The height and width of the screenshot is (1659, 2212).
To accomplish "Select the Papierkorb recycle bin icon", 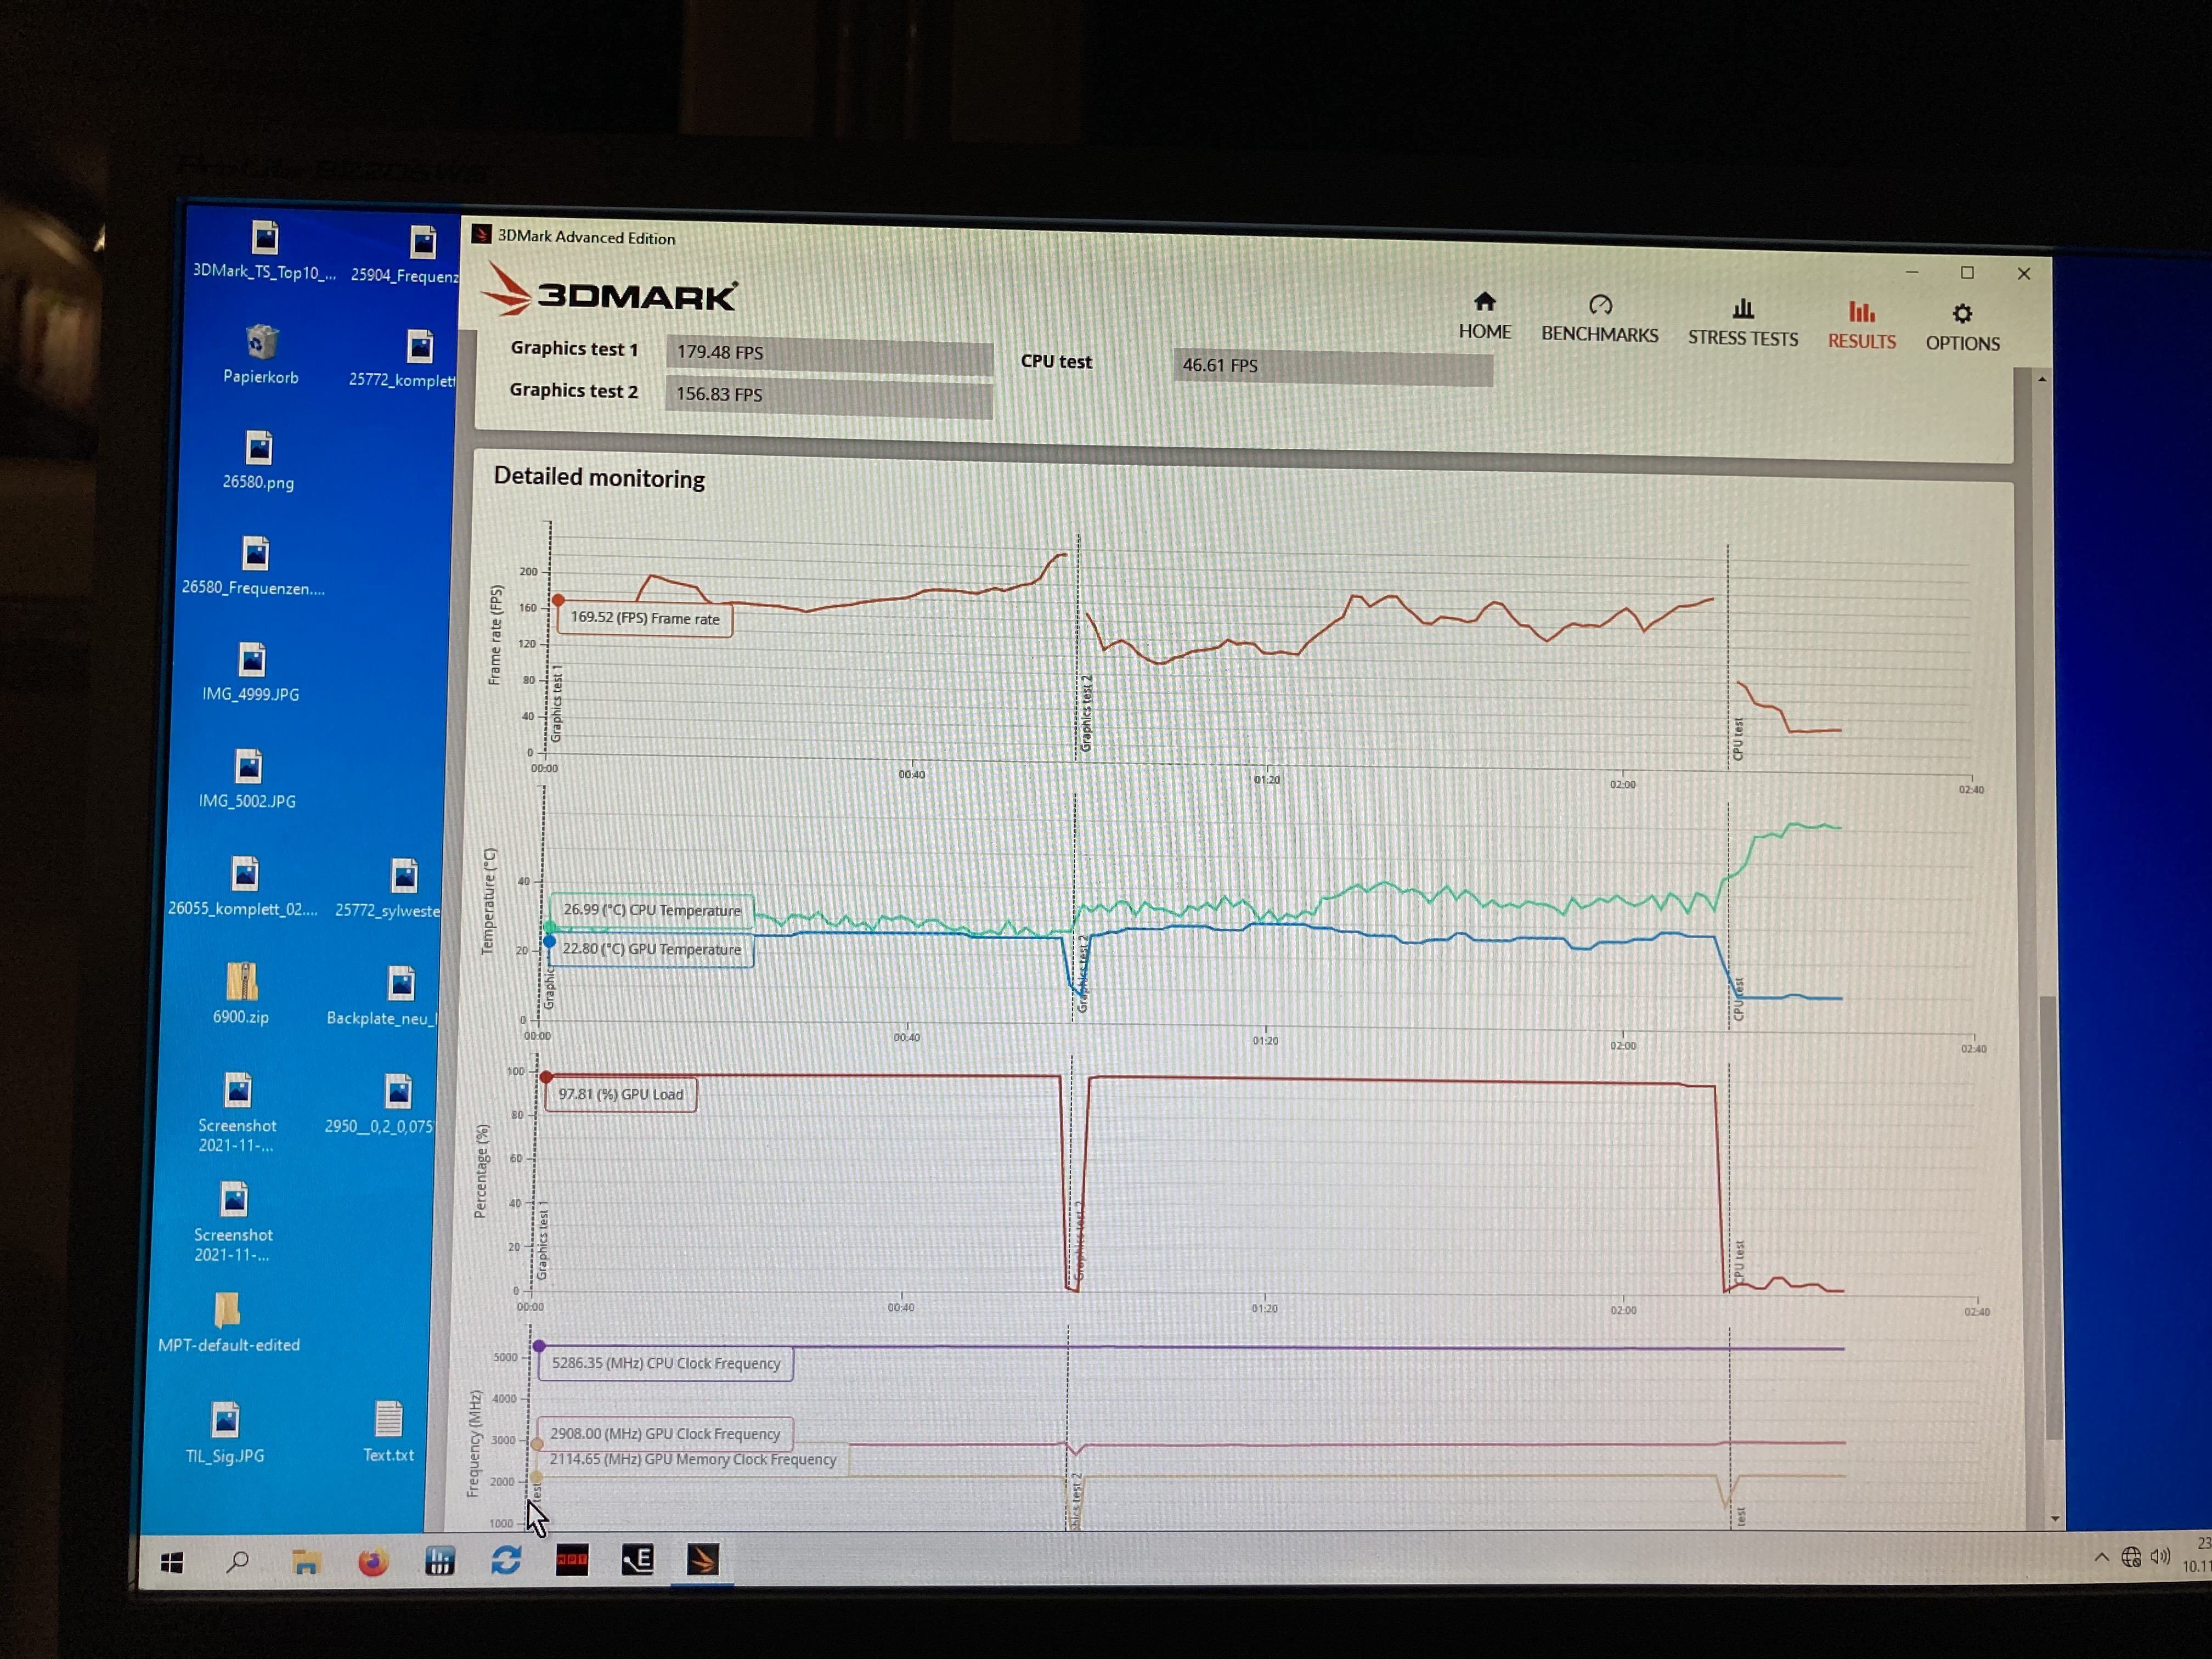I will [x=260, y=354].
